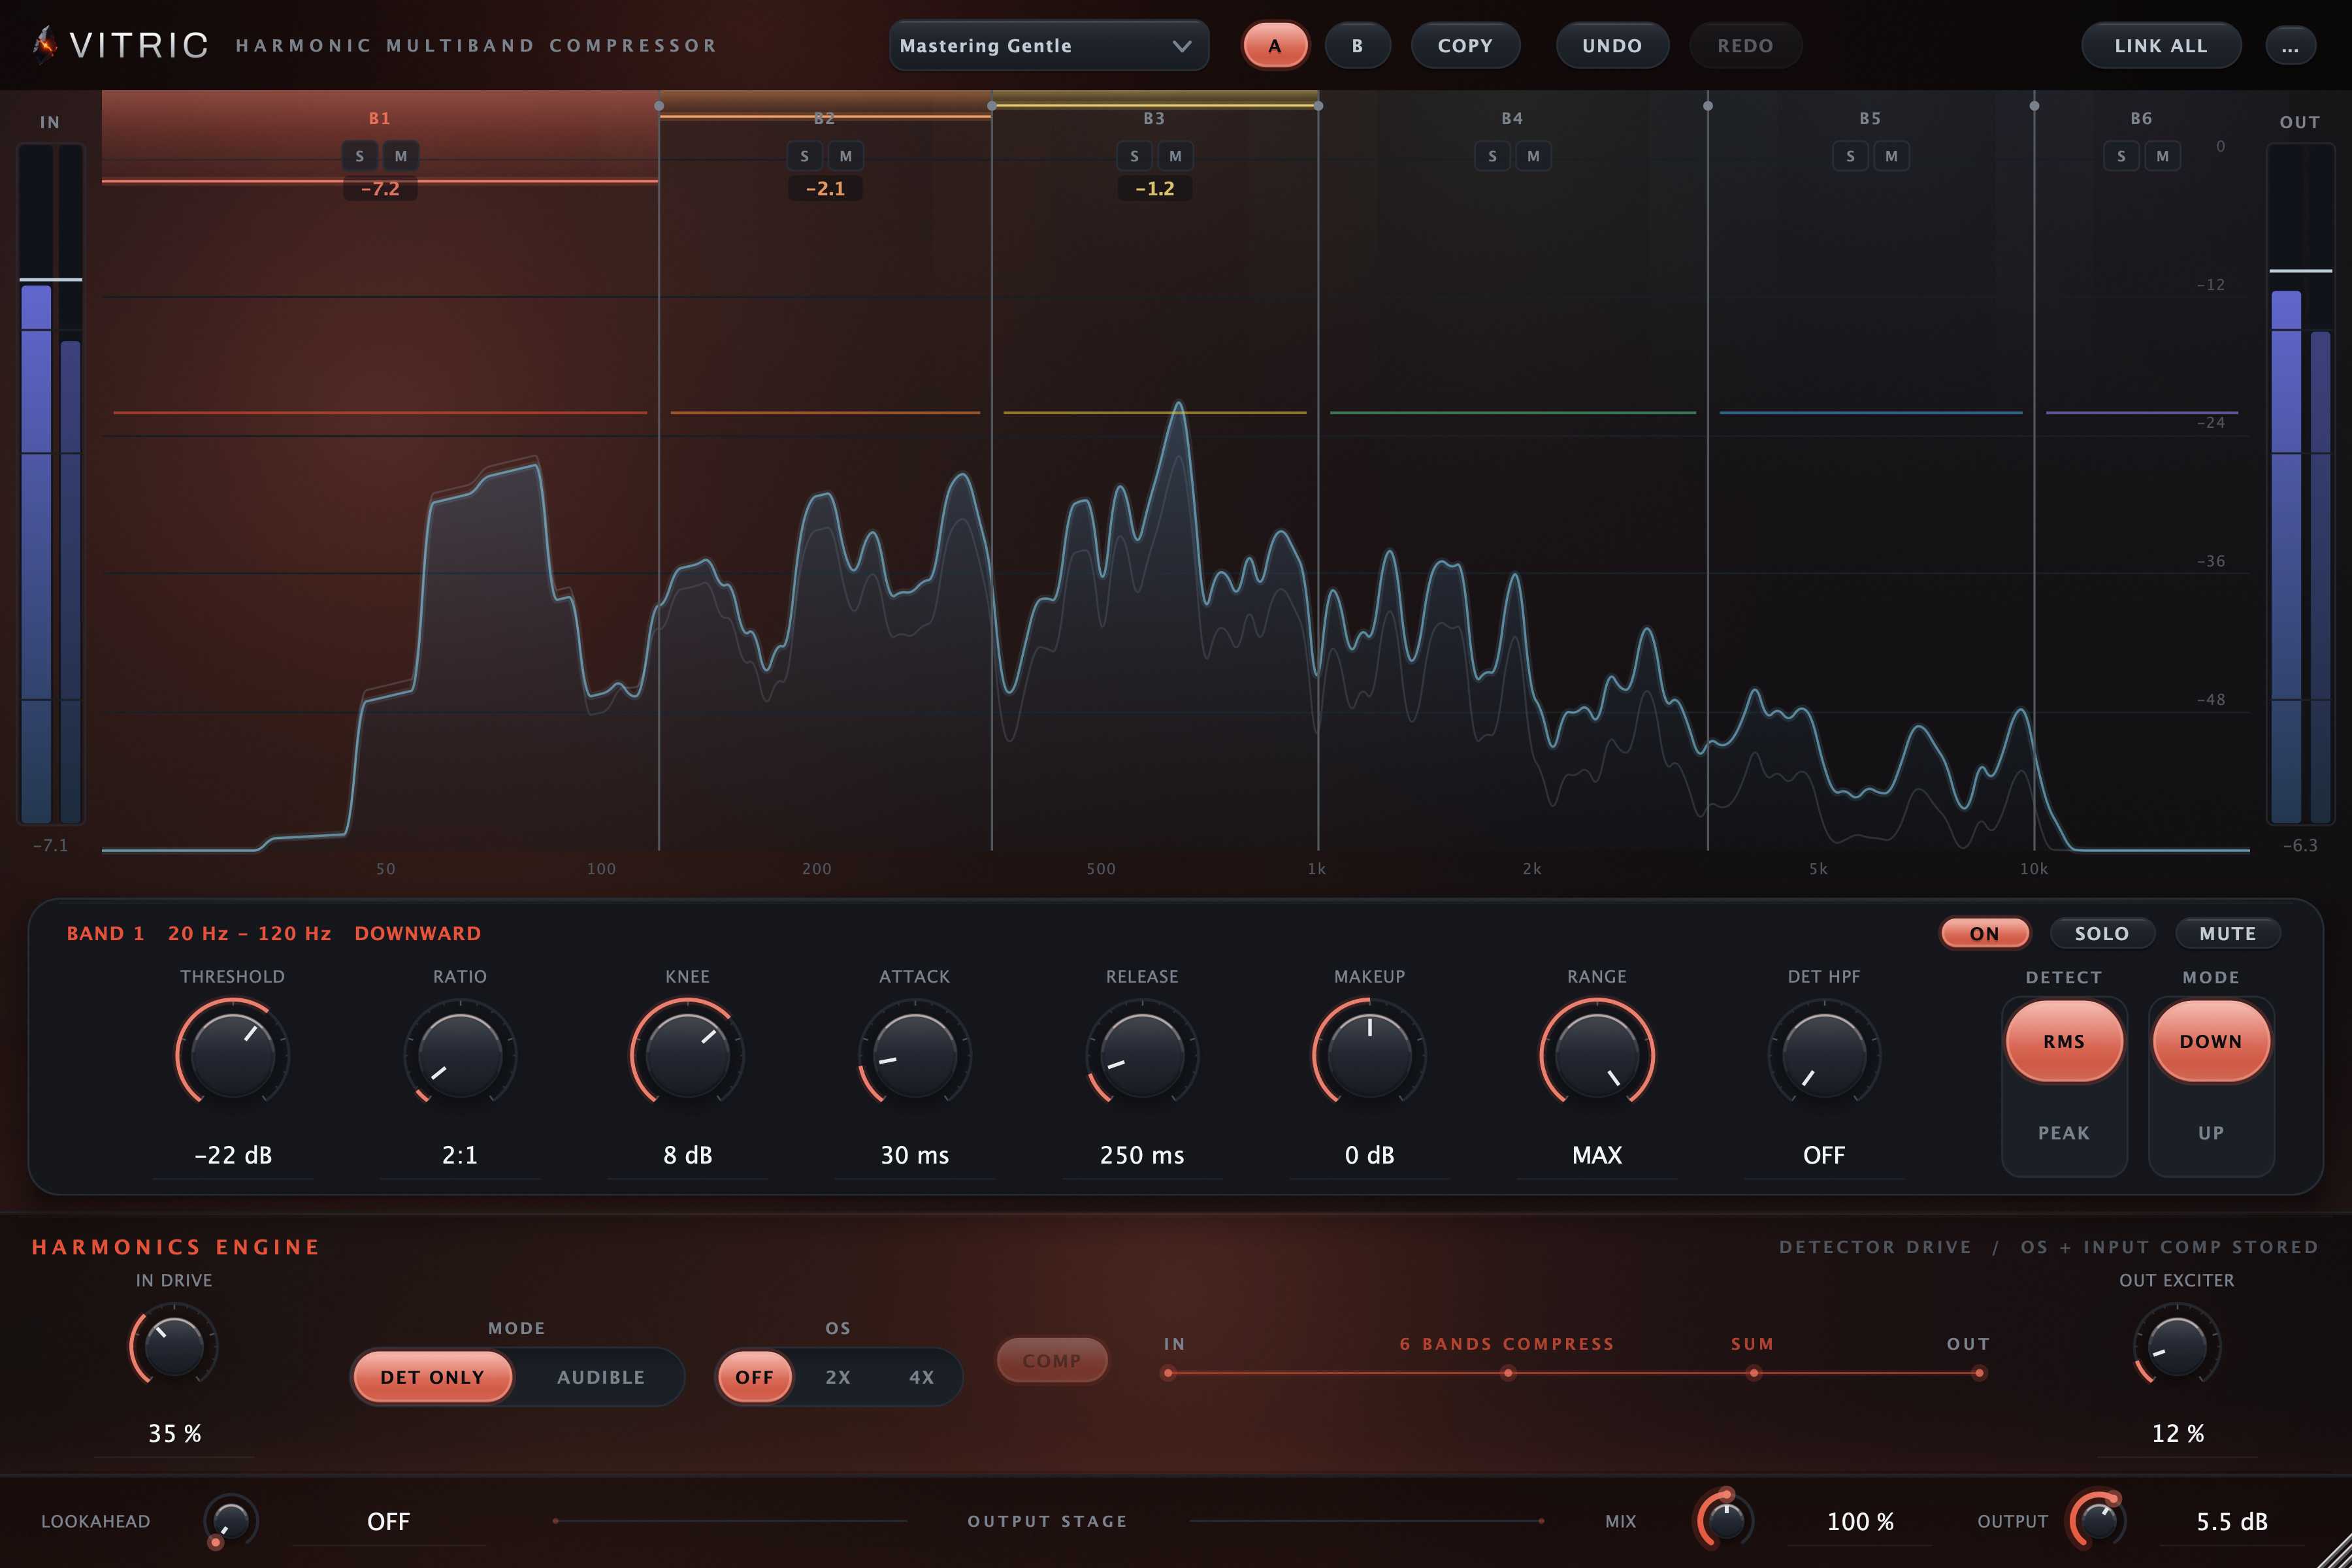Choose DET ONLY harmonics mode
Screen dimensions: 2352x1568
432,1377
